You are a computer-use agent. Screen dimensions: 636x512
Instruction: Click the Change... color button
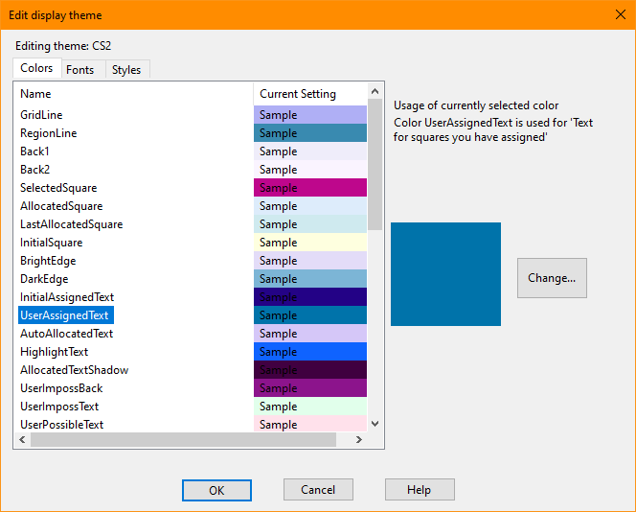(552, 278)
